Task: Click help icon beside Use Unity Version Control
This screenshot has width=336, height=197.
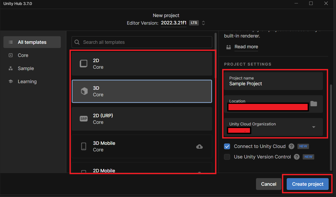Action: tap(297, 157)
